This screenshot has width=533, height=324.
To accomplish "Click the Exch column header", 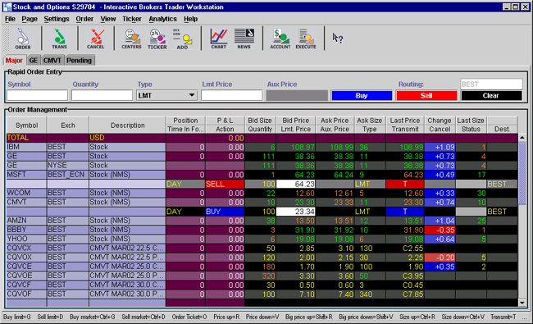I will click(68, 125).
